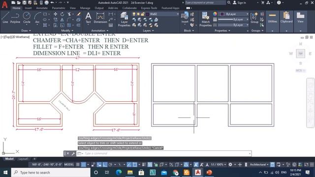Toggle layer on/off lightbulb icon
The image size is (315, 177).
click(x=134, y=14)
